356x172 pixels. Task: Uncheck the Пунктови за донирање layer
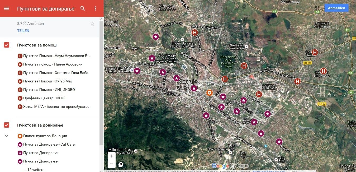(6, 125)
